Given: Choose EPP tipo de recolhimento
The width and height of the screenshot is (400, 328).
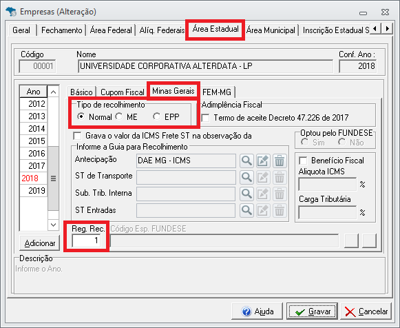Looking at the screenshot, I should [x=157, y=116].
